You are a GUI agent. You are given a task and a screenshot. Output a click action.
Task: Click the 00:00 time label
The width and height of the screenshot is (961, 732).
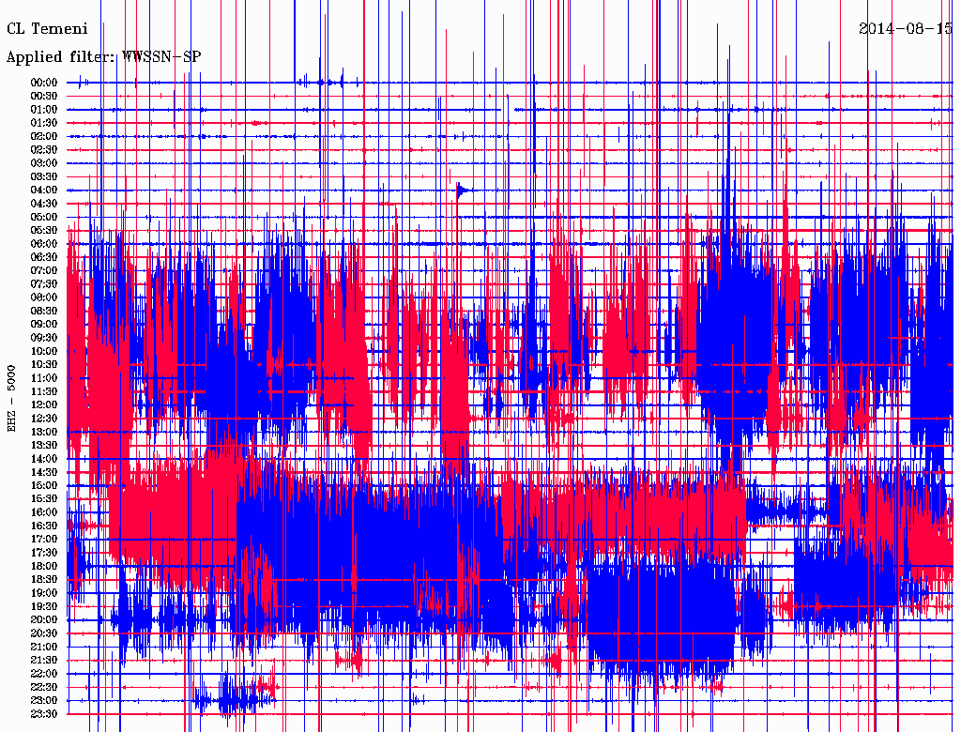click(44, 83)
